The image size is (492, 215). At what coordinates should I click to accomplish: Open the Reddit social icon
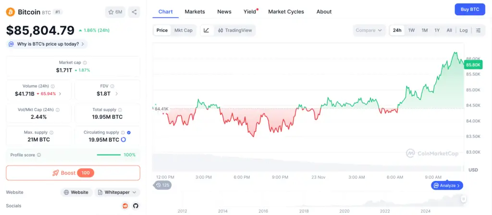(125, 206)
